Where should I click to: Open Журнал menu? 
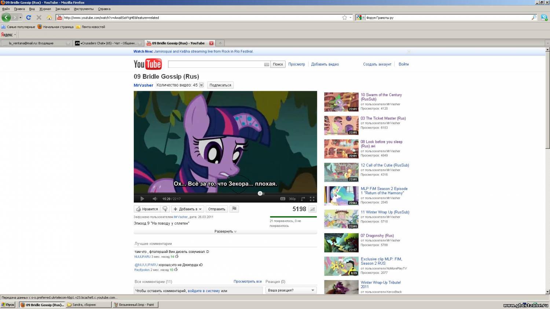45,9
